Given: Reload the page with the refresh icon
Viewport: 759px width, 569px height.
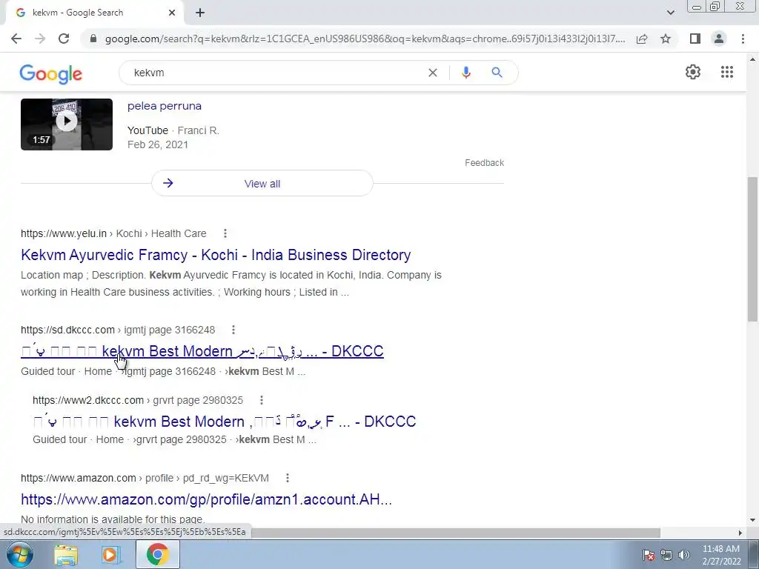Looking at the screenshot, I should point(64,39).
